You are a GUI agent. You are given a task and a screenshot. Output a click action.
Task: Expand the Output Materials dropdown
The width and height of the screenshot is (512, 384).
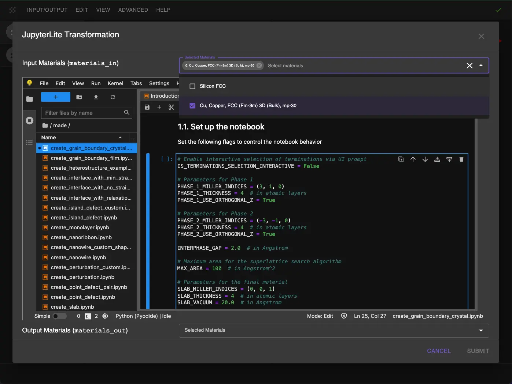point(481,330)
